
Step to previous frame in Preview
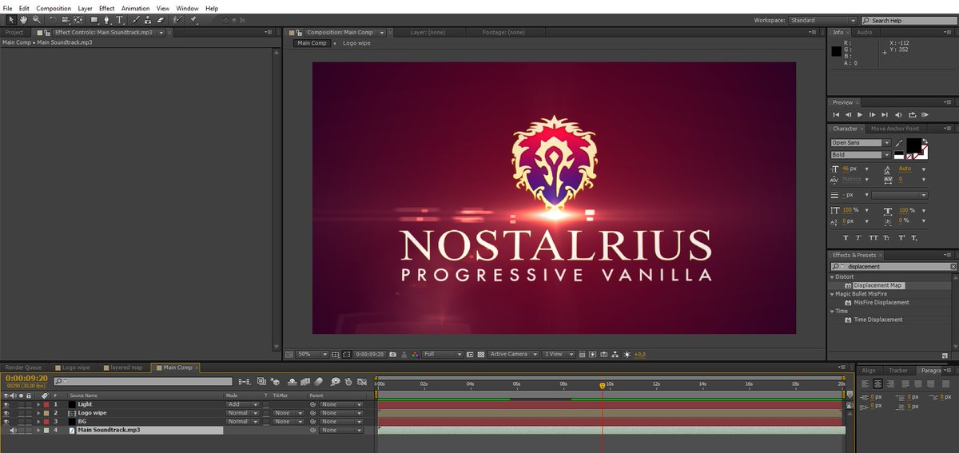click(x=848, y=115)
